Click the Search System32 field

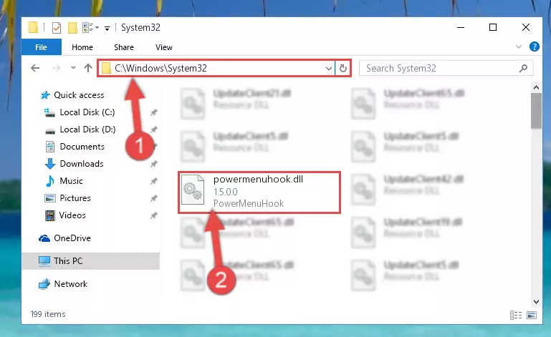[x=446, y=68]
